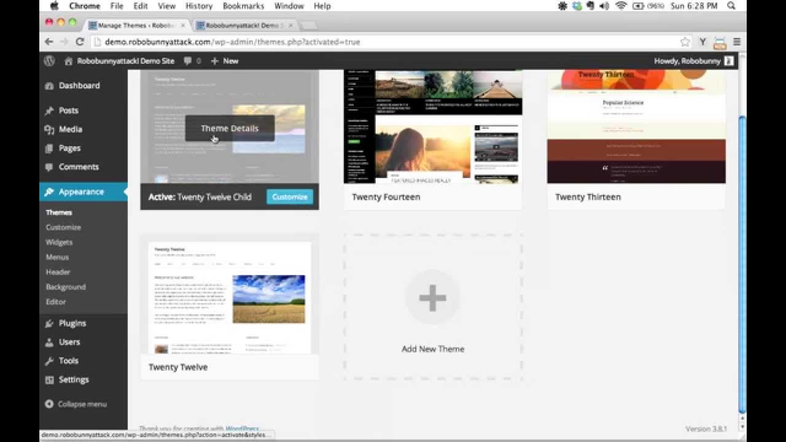This screenshot has height=442, width=786.
Task: Click the Y extension icon in toolbar
Action: coord(704,42)
